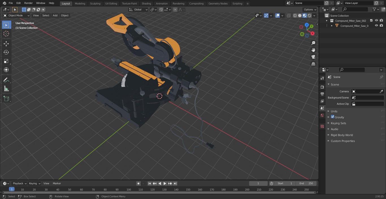Viewport: 386px width, 199px height.
Task: Open the View Layer properties tab
Action: (x=322, y=101)
